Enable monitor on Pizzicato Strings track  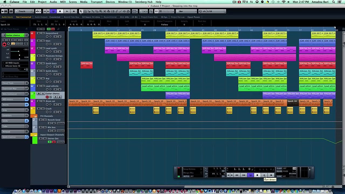click(50, 59)
